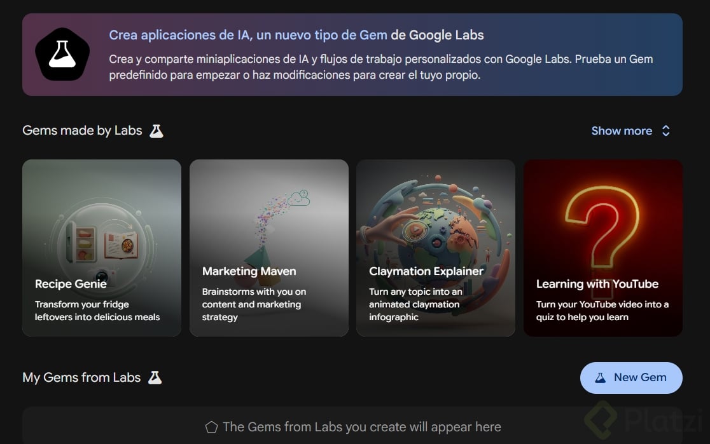Click the flask icon inside New Gem button

pyautogui.click(x=600, y=377)
